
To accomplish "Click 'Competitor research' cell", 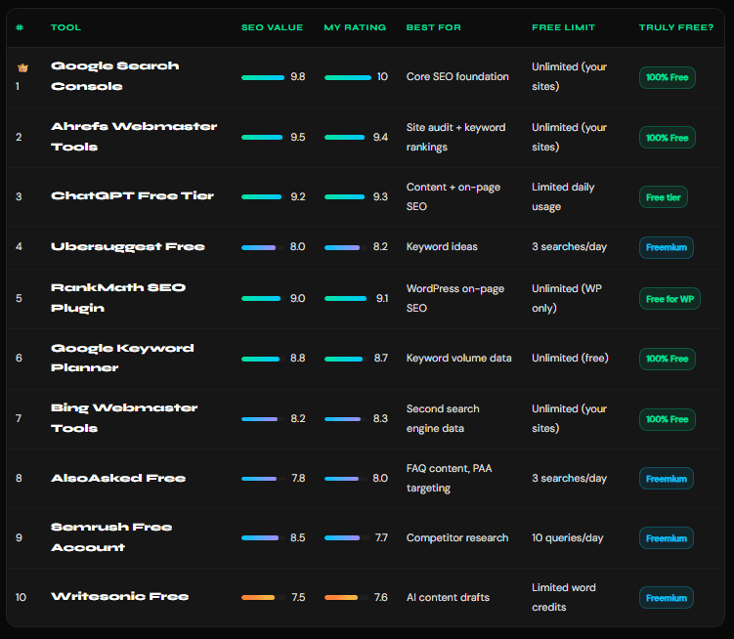I will point(457,538).
